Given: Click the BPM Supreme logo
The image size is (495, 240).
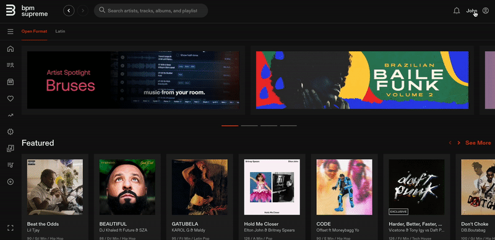Looking at the screenshot, I should (x=27, y=10).
